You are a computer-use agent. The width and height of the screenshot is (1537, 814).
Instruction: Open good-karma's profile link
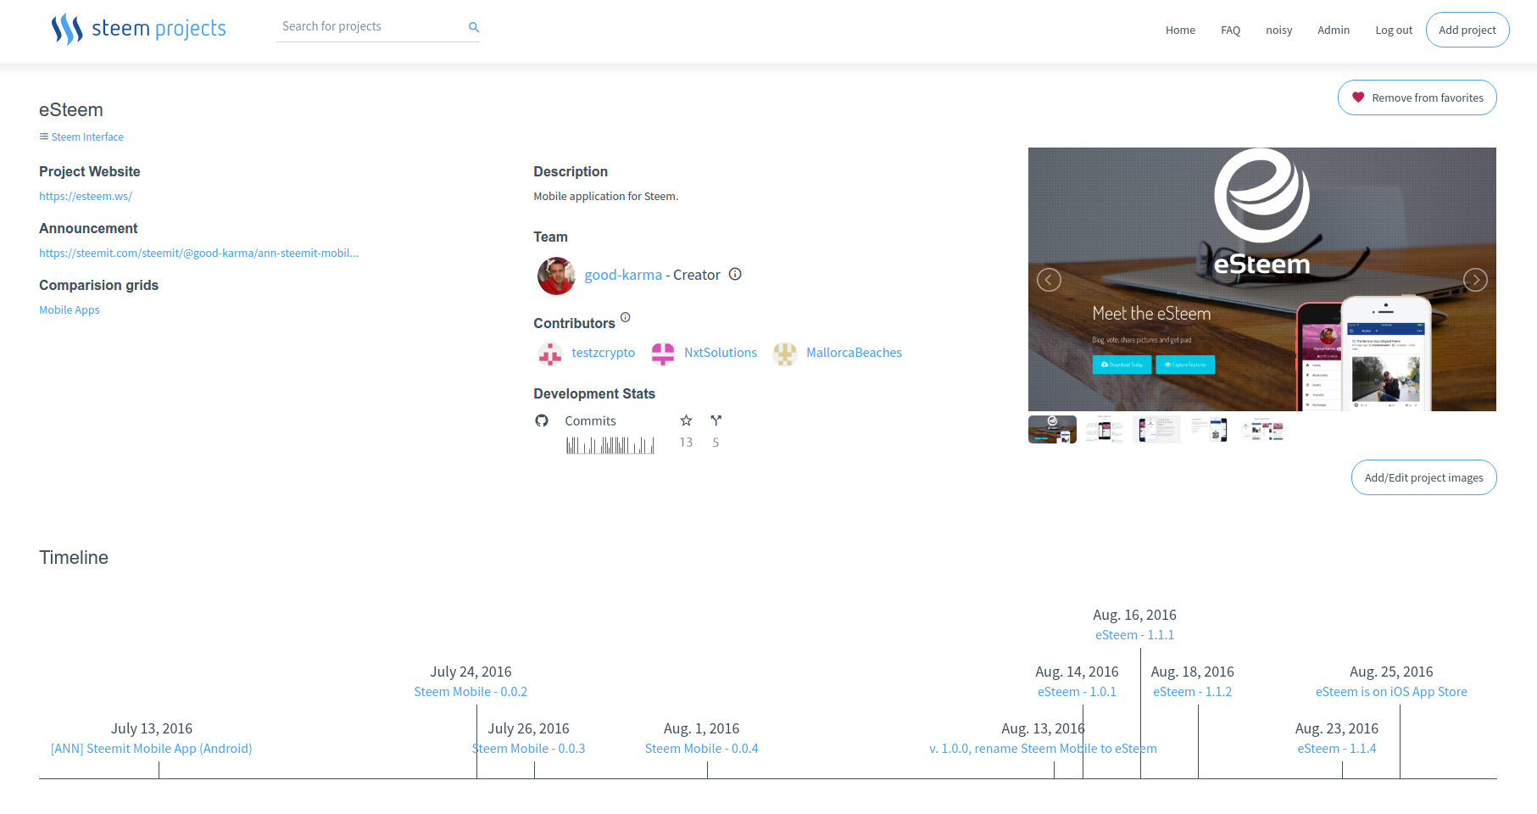click(x=623, y=275)
